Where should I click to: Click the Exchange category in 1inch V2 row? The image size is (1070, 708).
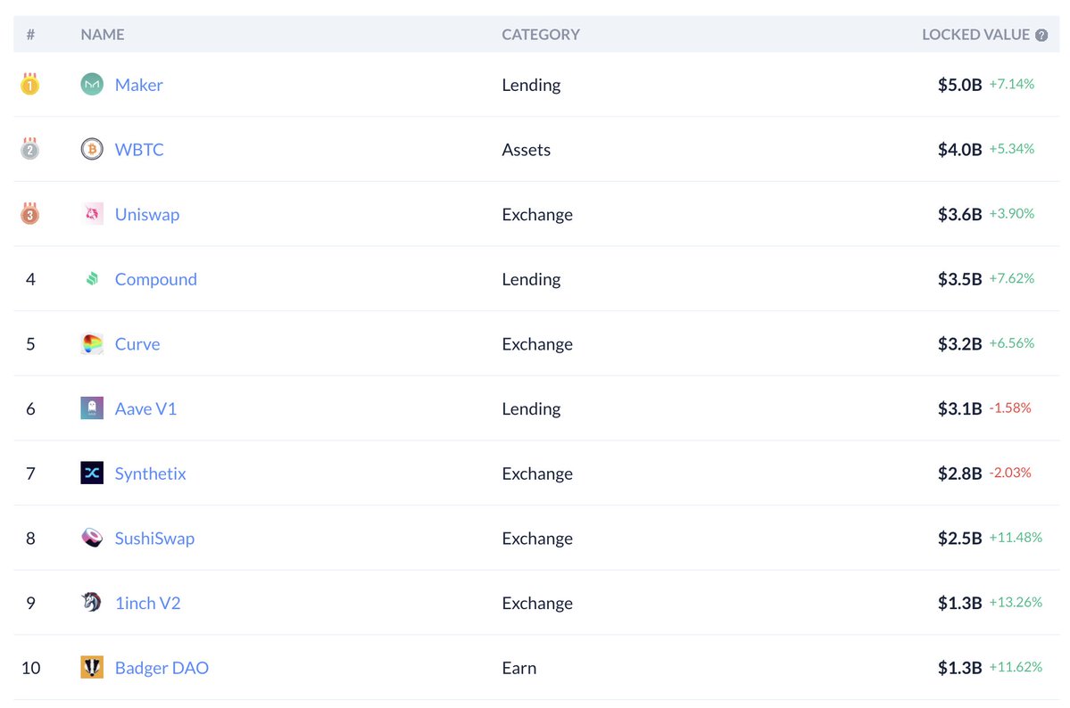pos(537,603)
